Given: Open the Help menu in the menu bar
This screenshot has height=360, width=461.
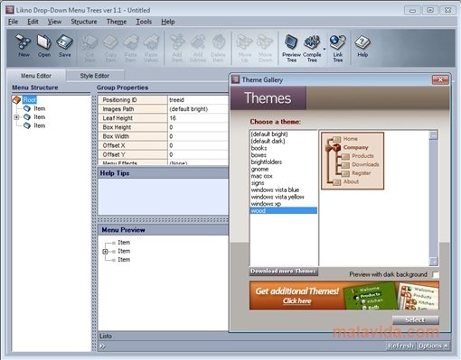Looking at the screenshot, I should 168,22.
